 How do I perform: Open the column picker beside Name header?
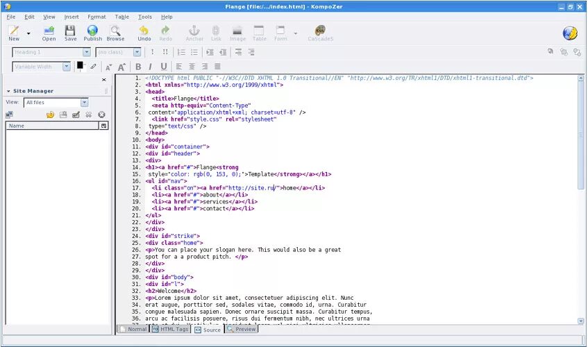pos(104,126)
